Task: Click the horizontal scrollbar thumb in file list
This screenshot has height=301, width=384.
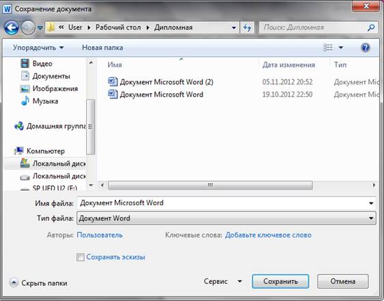Action: click(210, 185)
